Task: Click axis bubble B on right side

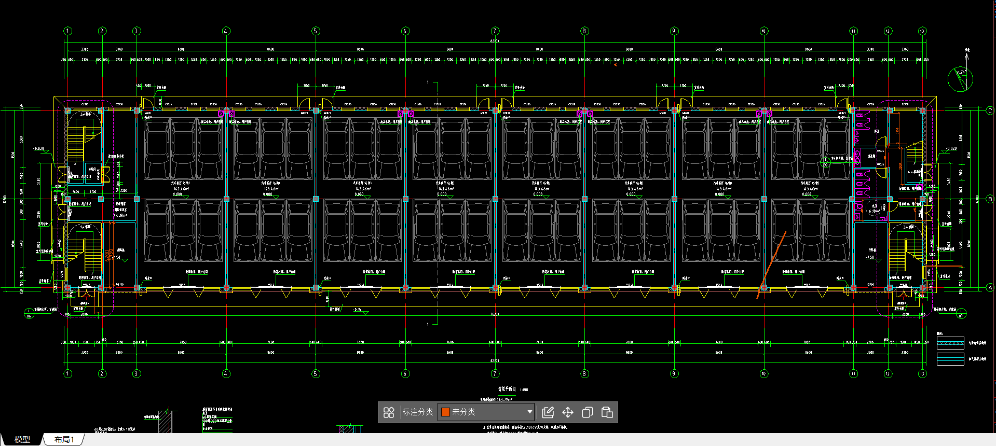Action: 990,199
